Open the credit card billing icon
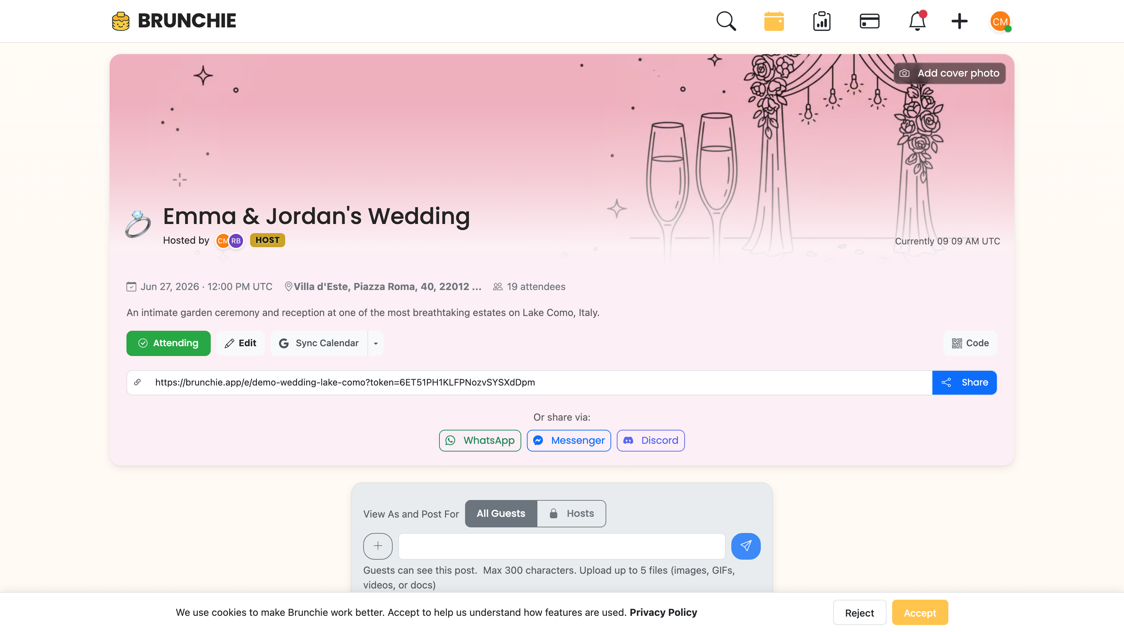Image resolution: width=1124 pixels, height=632 pixels. pyautogui.click(x=869, y=21)
